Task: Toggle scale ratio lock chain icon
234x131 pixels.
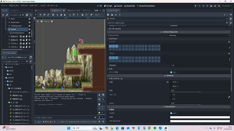Action: [x=229, y=97]
